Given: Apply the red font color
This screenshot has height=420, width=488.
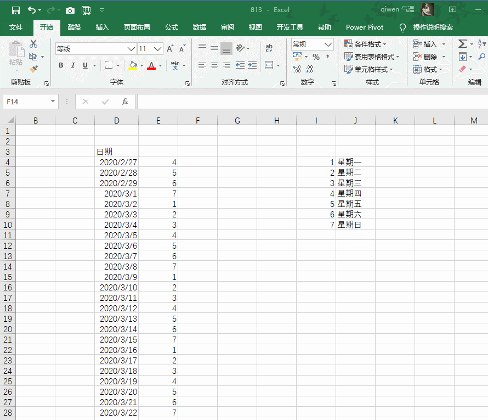Looking at the screenshot, I should coord(151,65).
